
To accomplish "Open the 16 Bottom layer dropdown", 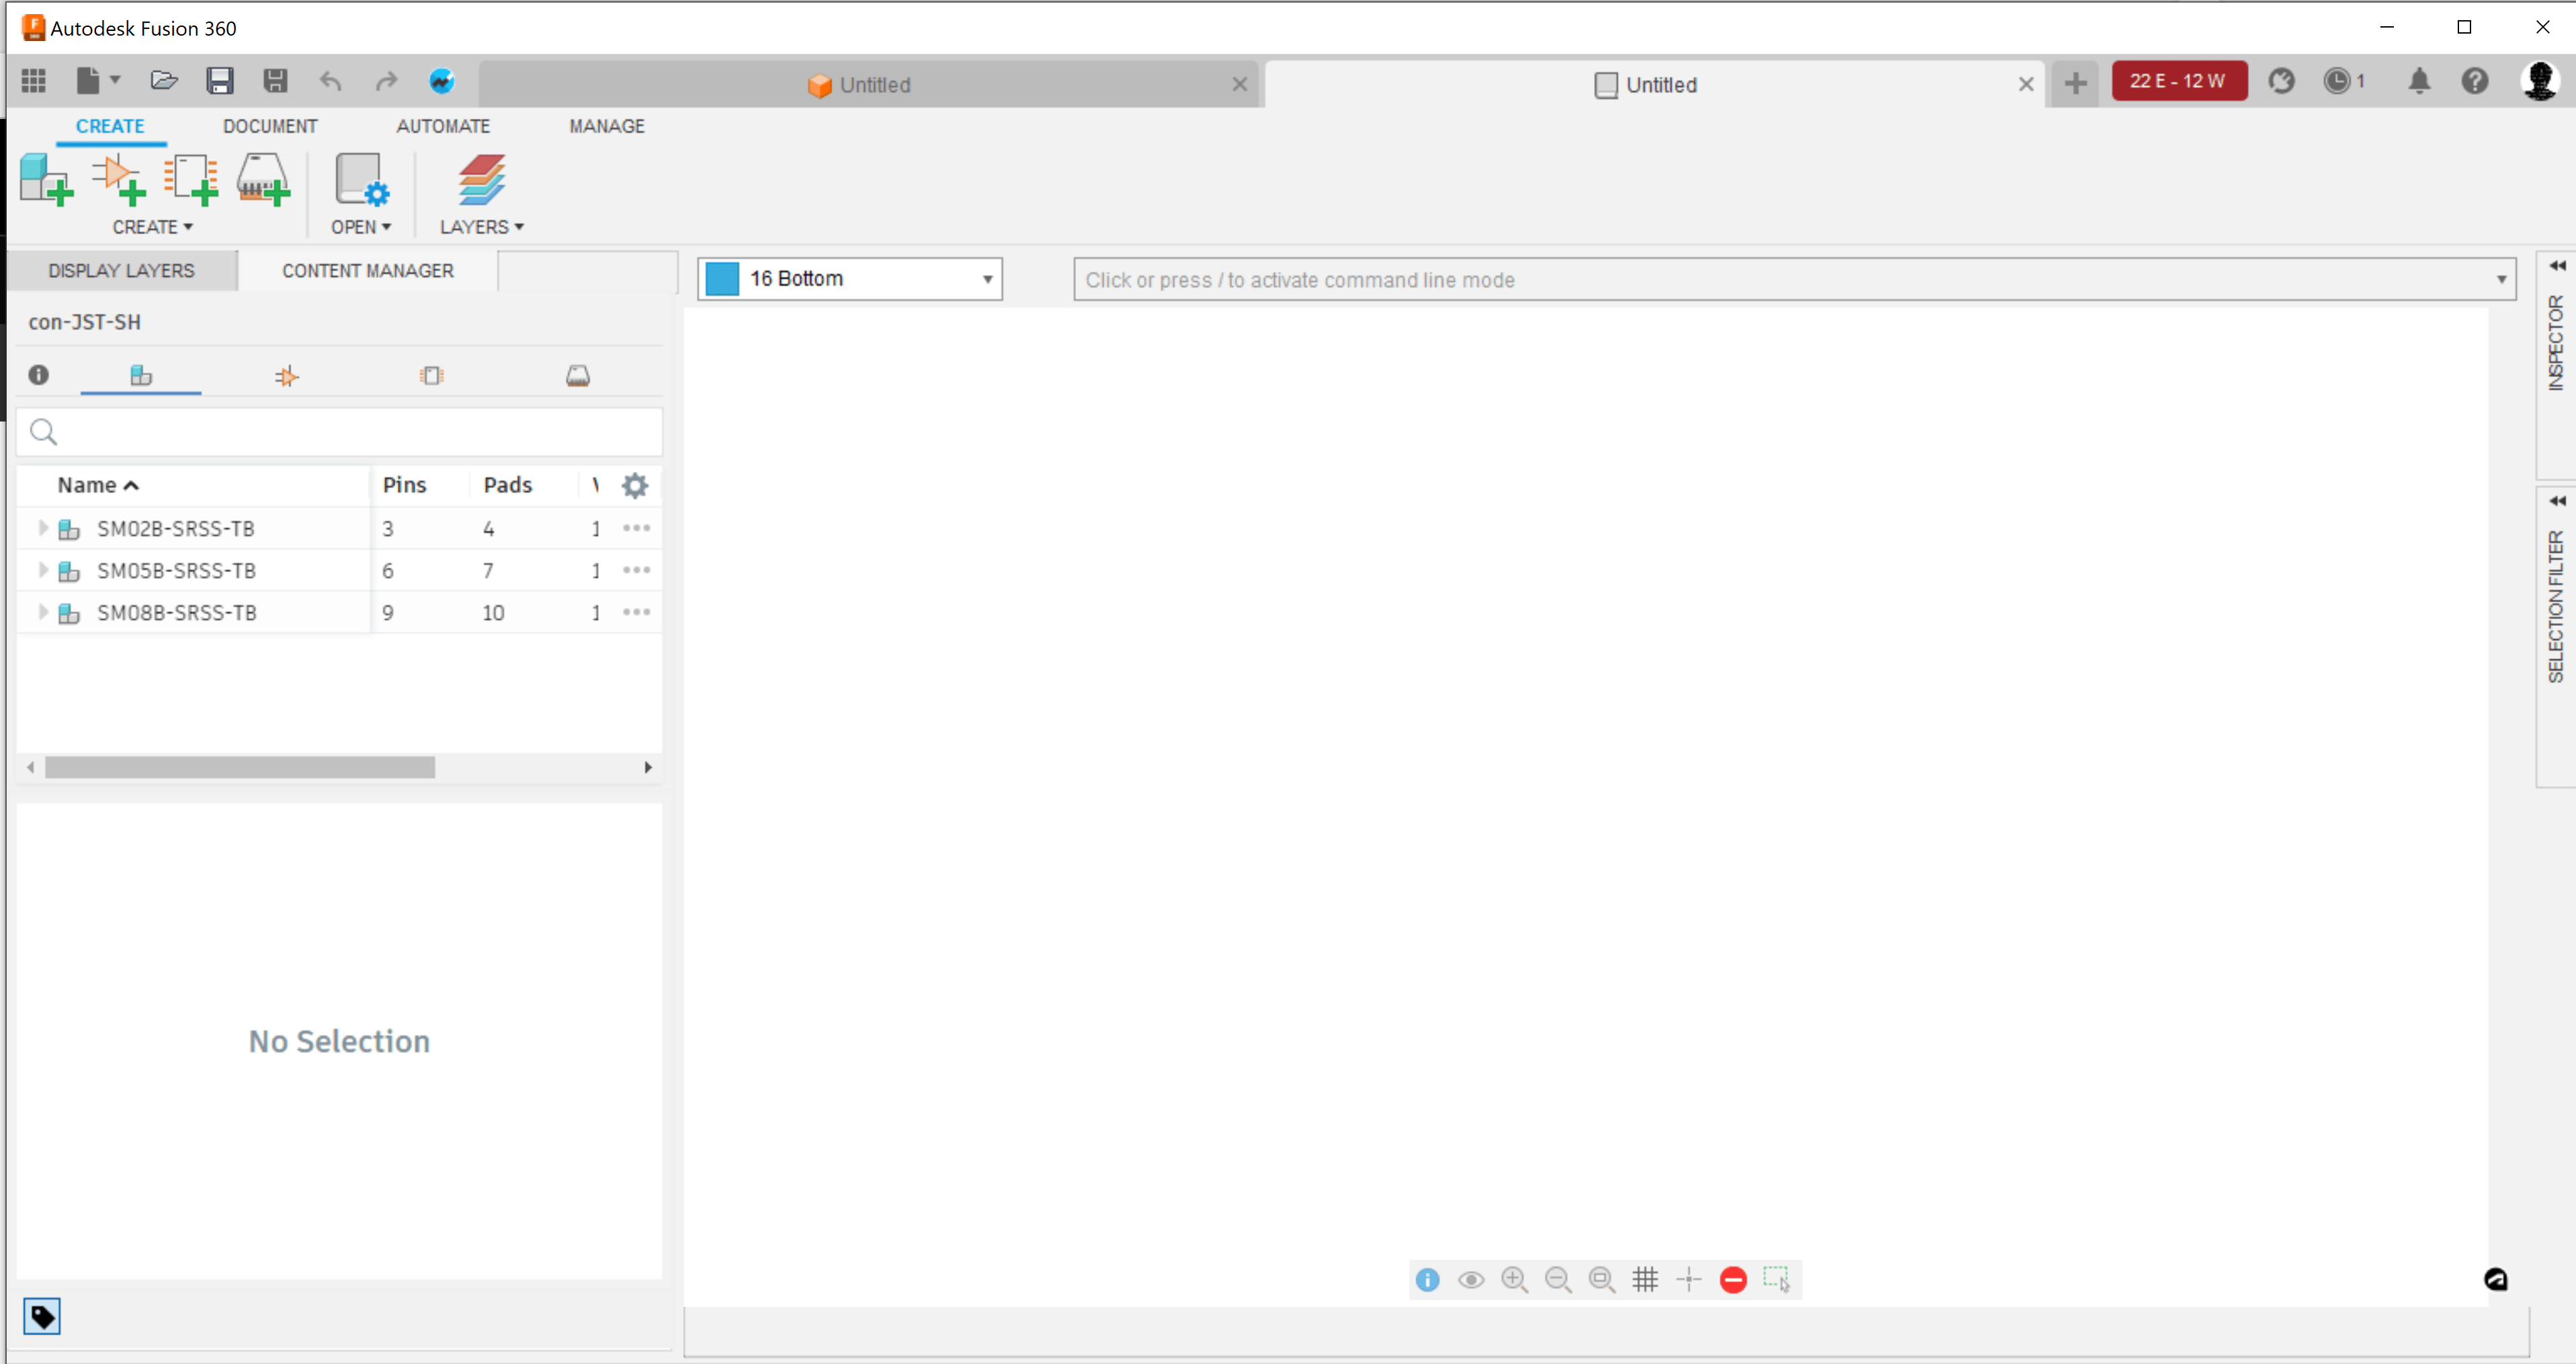I will tap(987, 279).
